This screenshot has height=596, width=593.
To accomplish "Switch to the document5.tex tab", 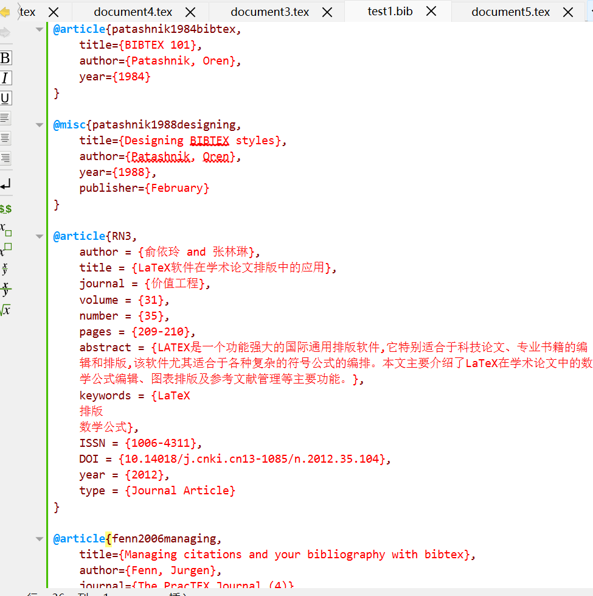I will (x=510, y=12).
